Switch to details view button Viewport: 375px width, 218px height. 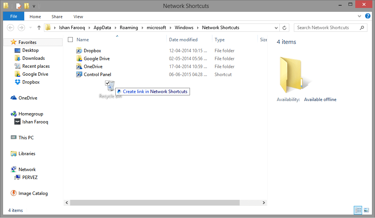click(358, 210)
